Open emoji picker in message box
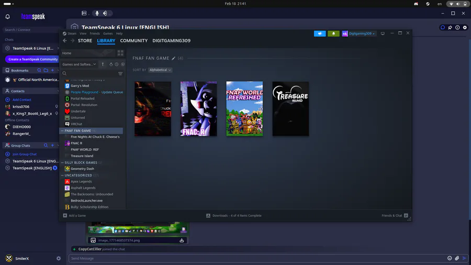This screenshot has height=265, width=471. click(x=450, y=258)
